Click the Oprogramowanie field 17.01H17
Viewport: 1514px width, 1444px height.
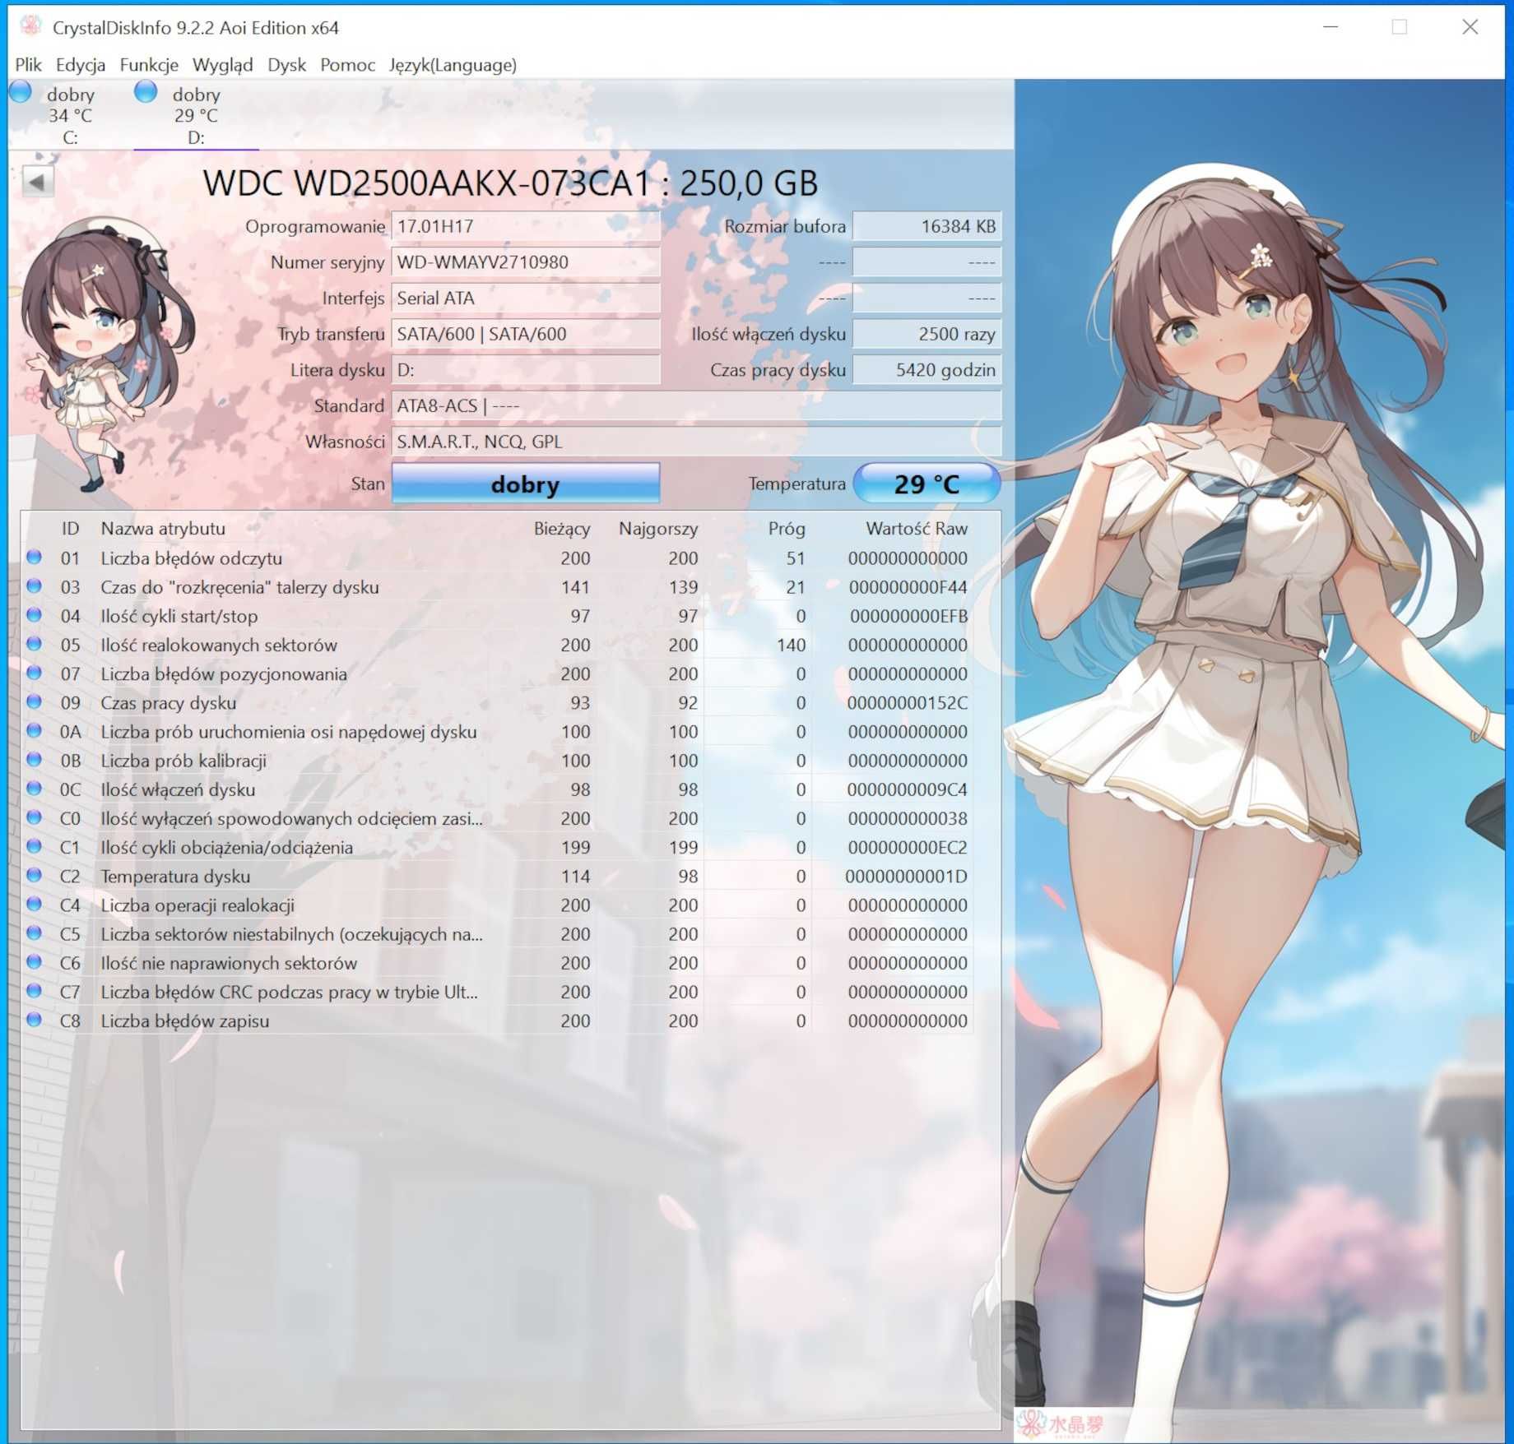[526, 226]
